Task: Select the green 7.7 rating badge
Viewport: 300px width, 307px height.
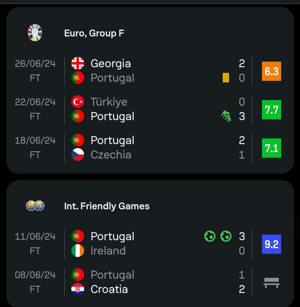Action: click(272, 109)
